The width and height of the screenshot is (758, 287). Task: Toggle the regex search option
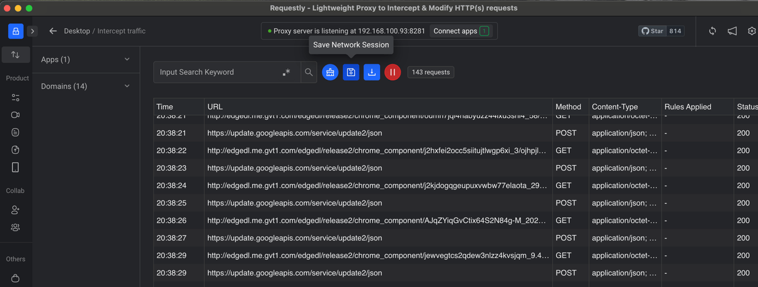click(286, 72)
